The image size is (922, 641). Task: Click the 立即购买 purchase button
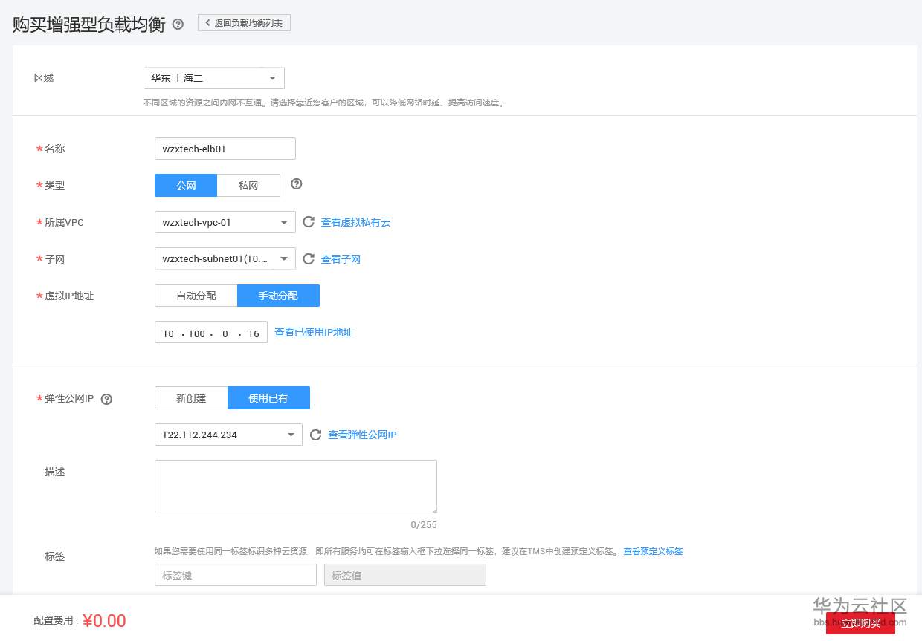860,622
